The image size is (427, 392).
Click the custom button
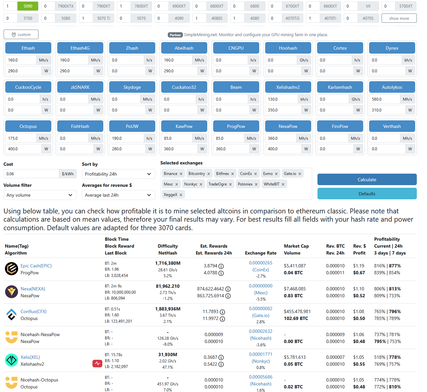pyautogui.click(x=21, y=34)
